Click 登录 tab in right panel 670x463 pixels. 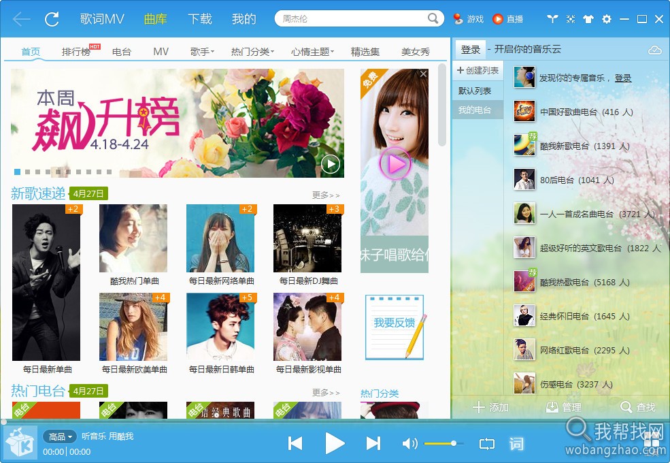[471, 50]
